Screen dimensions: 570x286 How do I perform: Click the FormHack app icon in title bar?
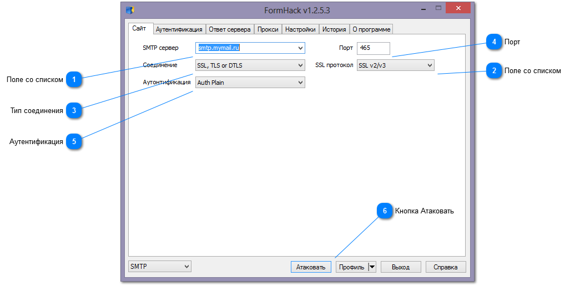[130, 10]
